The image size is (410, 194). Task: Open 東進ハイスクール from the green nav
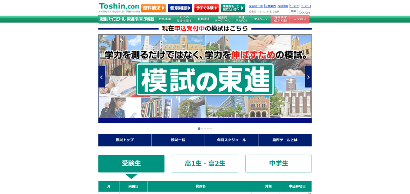click(x=112, y=19)
